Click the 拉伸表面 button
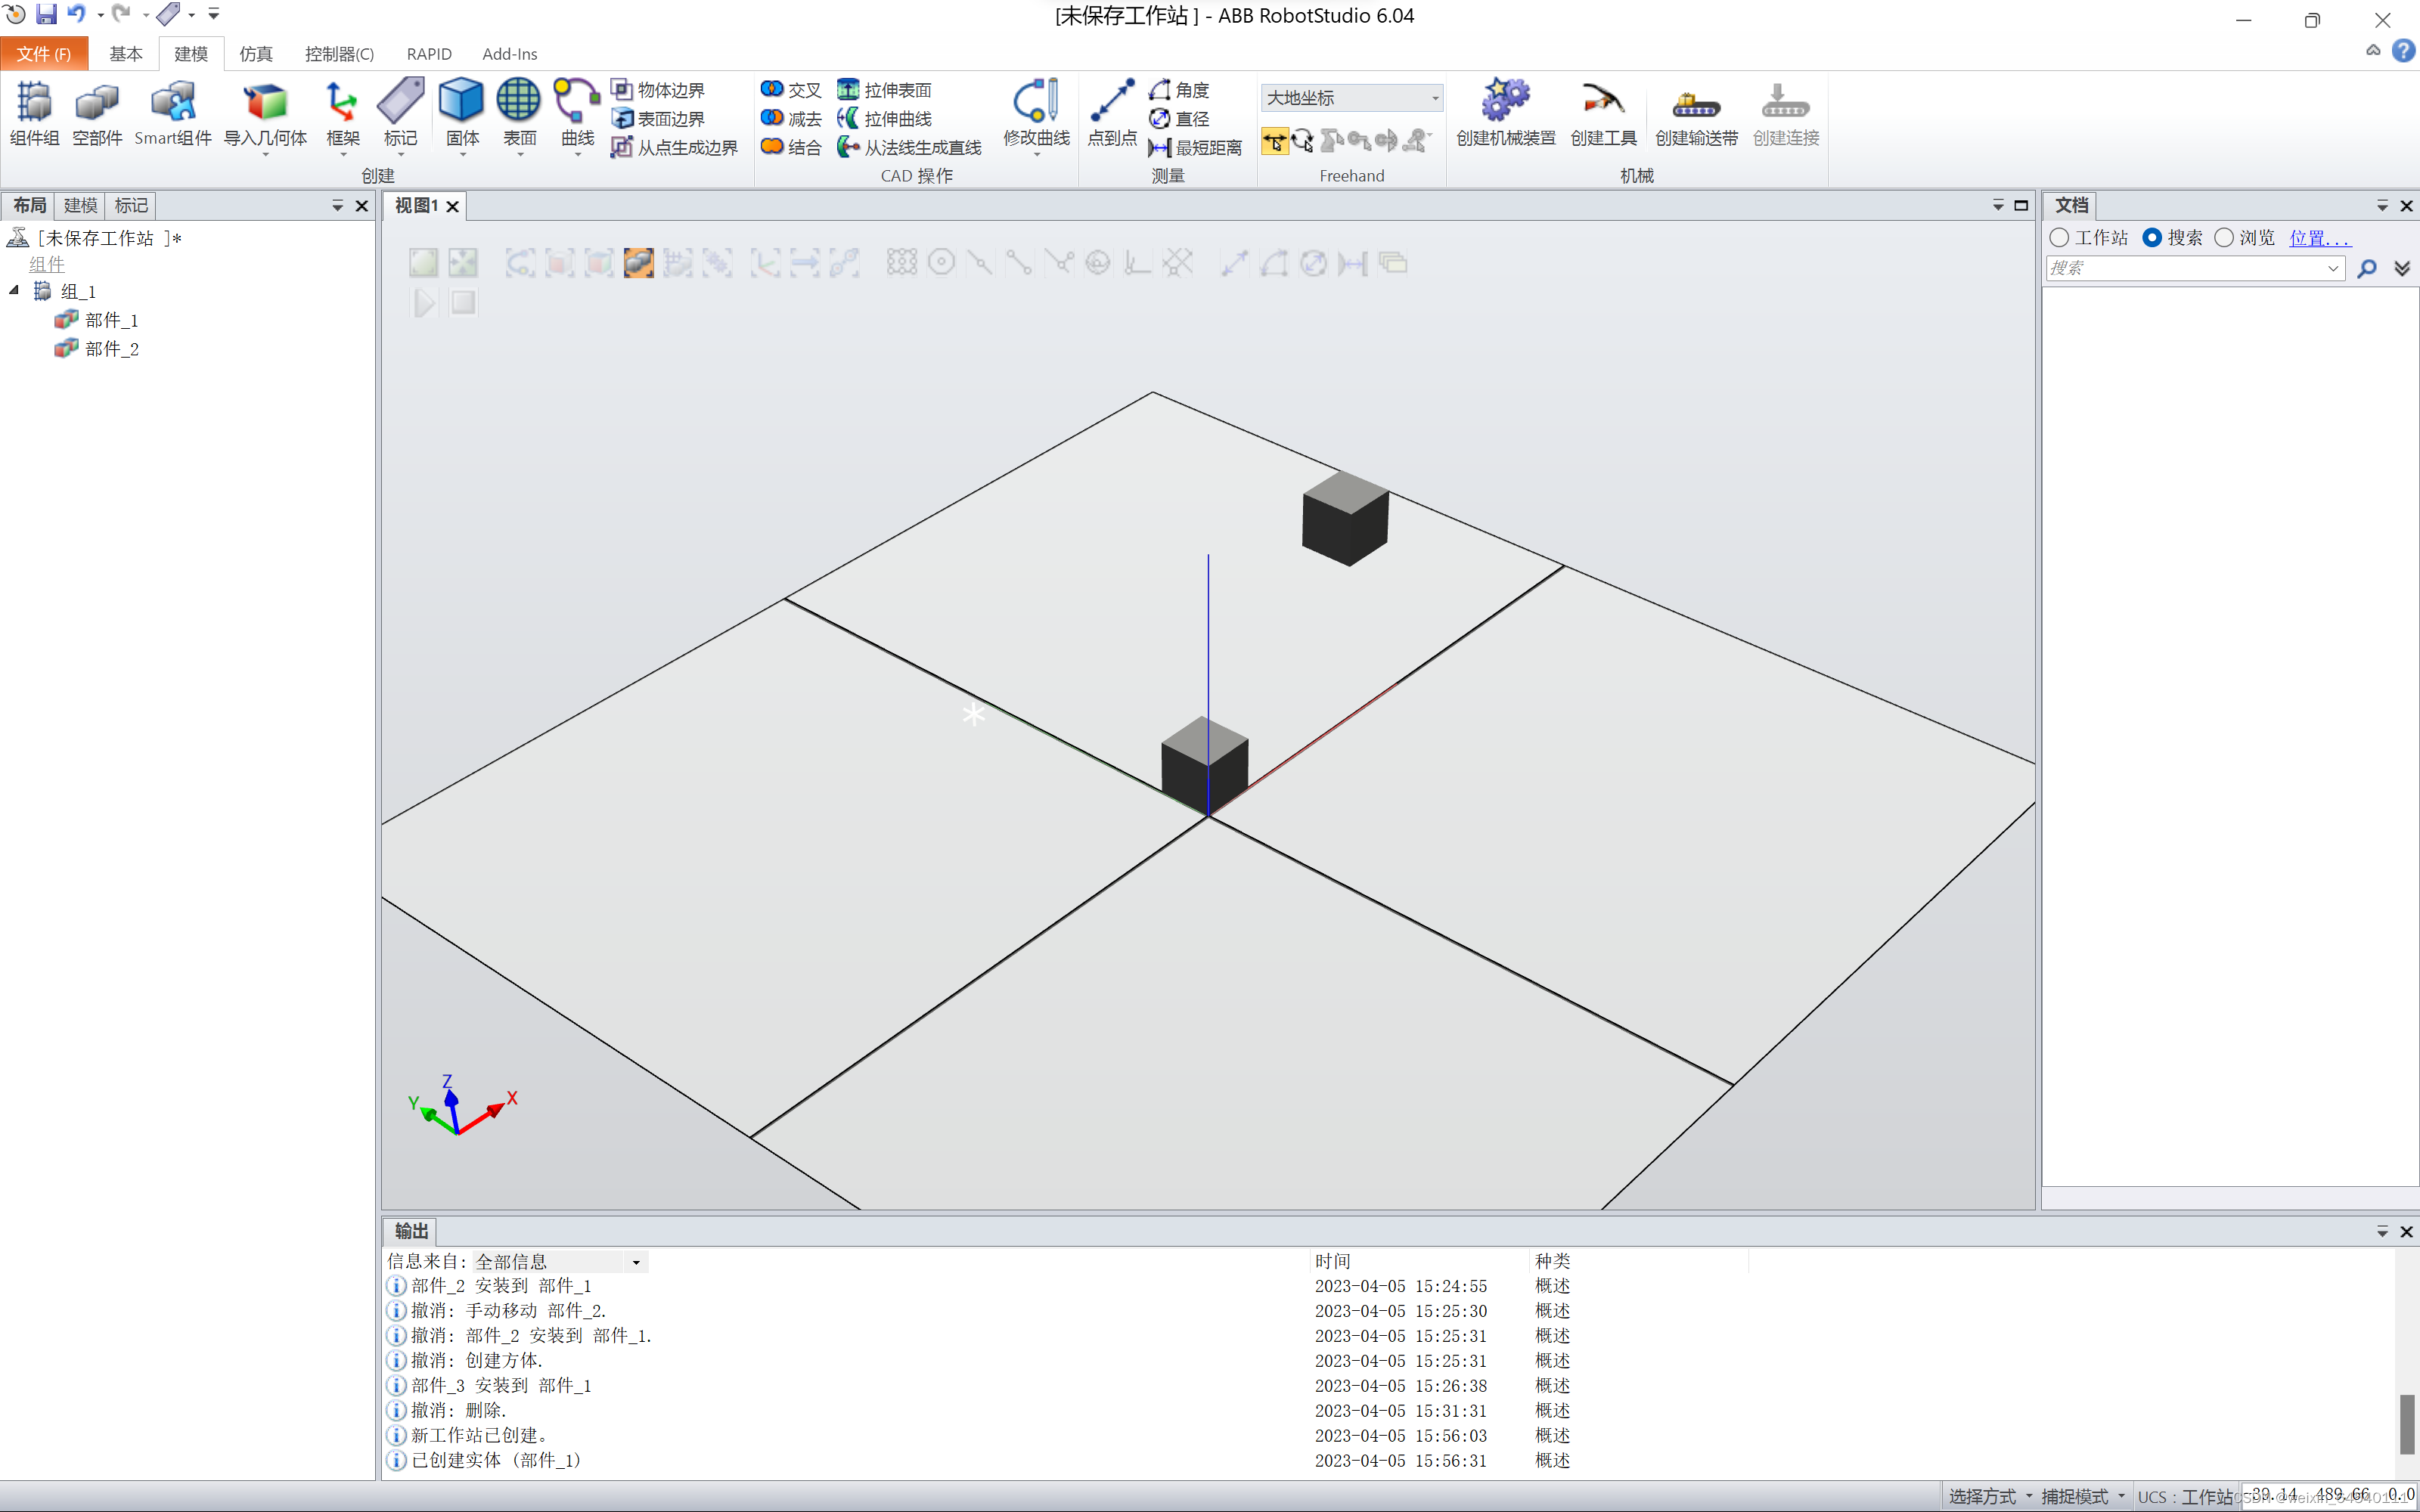The height and width of the screenshot is (1512, 2420). [885, 90]
